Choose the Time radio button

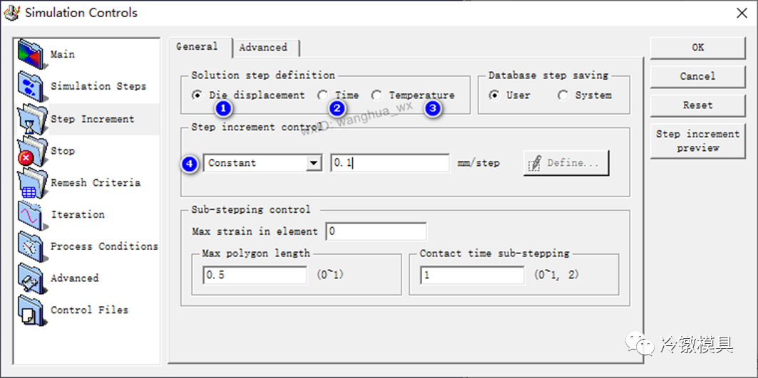[324, 95]
